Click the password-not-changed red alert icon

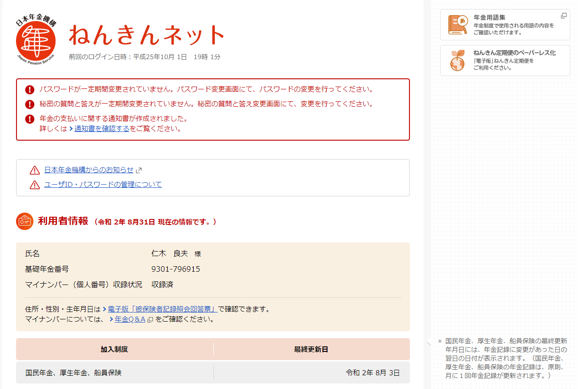point(30,89)
